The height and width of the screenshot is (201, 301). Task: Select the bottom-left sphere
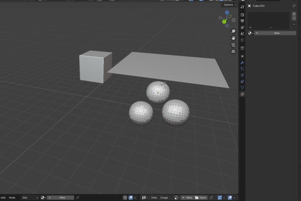click(141, 113)
